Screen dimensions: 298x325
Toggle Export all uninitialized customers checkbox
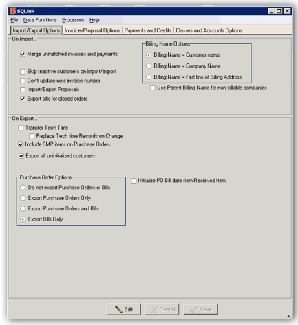tap(21, 156)
